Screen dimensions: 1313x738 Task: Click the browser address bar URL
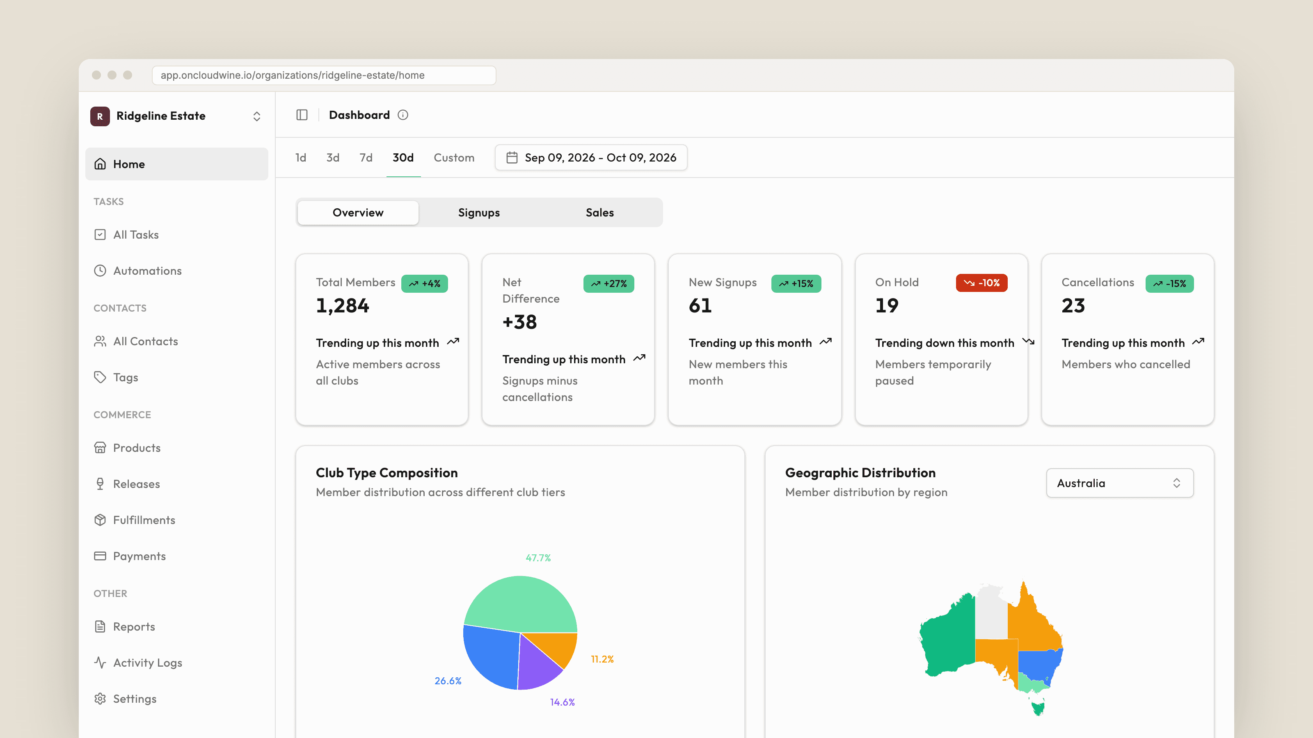coord(324,75)
